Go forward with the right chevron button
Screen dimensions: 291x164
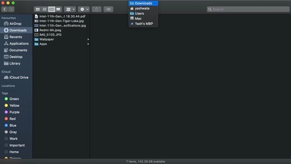click(x=11, y=9)
